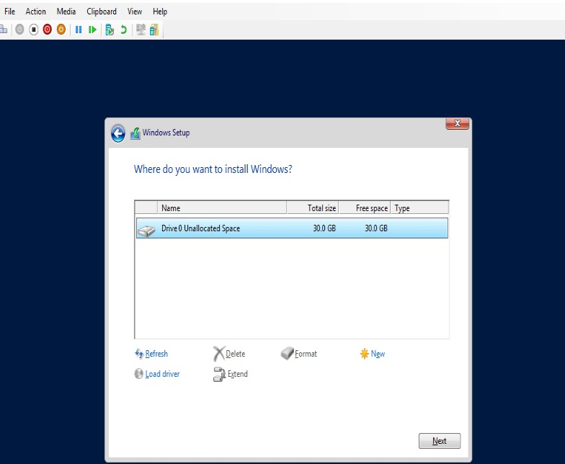The height and width of the screenshot is (464, 565).
Task: Click the Load driver link
Action: 163,374
